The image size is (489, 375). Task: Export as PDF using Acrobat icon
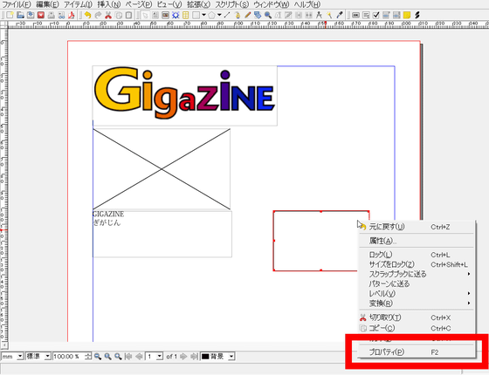click(x=72, y=15)
